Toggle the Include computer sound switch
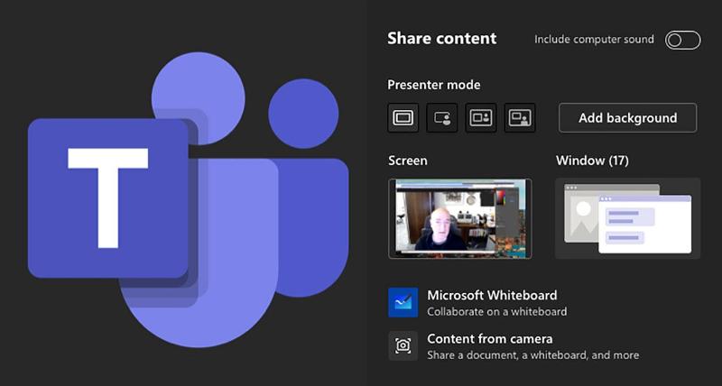722x386 pixels. coord(683,40)
